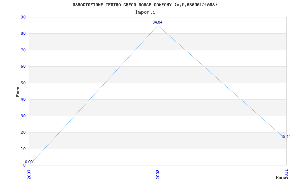290x181 pixels.
Task: Click the Importi subtitle
Action: [145, 12]
